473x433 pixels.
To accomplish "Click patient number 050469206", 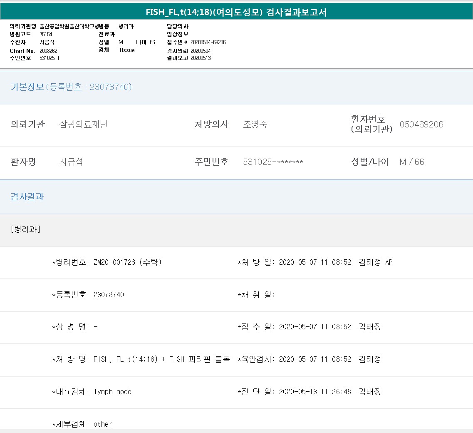I will 421,124.
